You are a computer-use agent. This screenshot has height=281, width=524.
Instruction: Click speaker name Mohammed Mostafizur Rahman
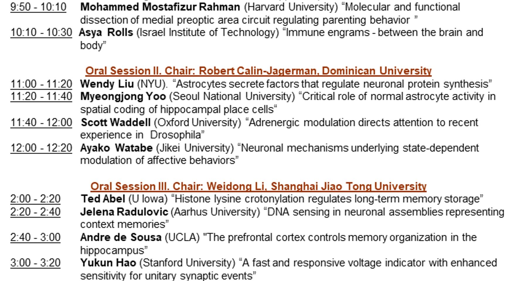160,7
